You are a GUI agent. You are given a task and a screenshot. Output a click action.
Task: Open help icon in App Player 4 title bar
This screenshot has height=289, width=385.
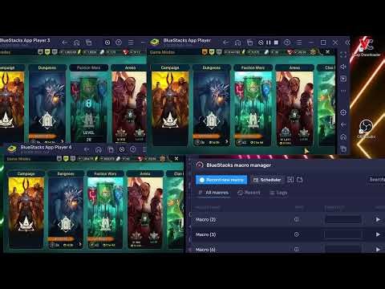[x=133, y=149]
